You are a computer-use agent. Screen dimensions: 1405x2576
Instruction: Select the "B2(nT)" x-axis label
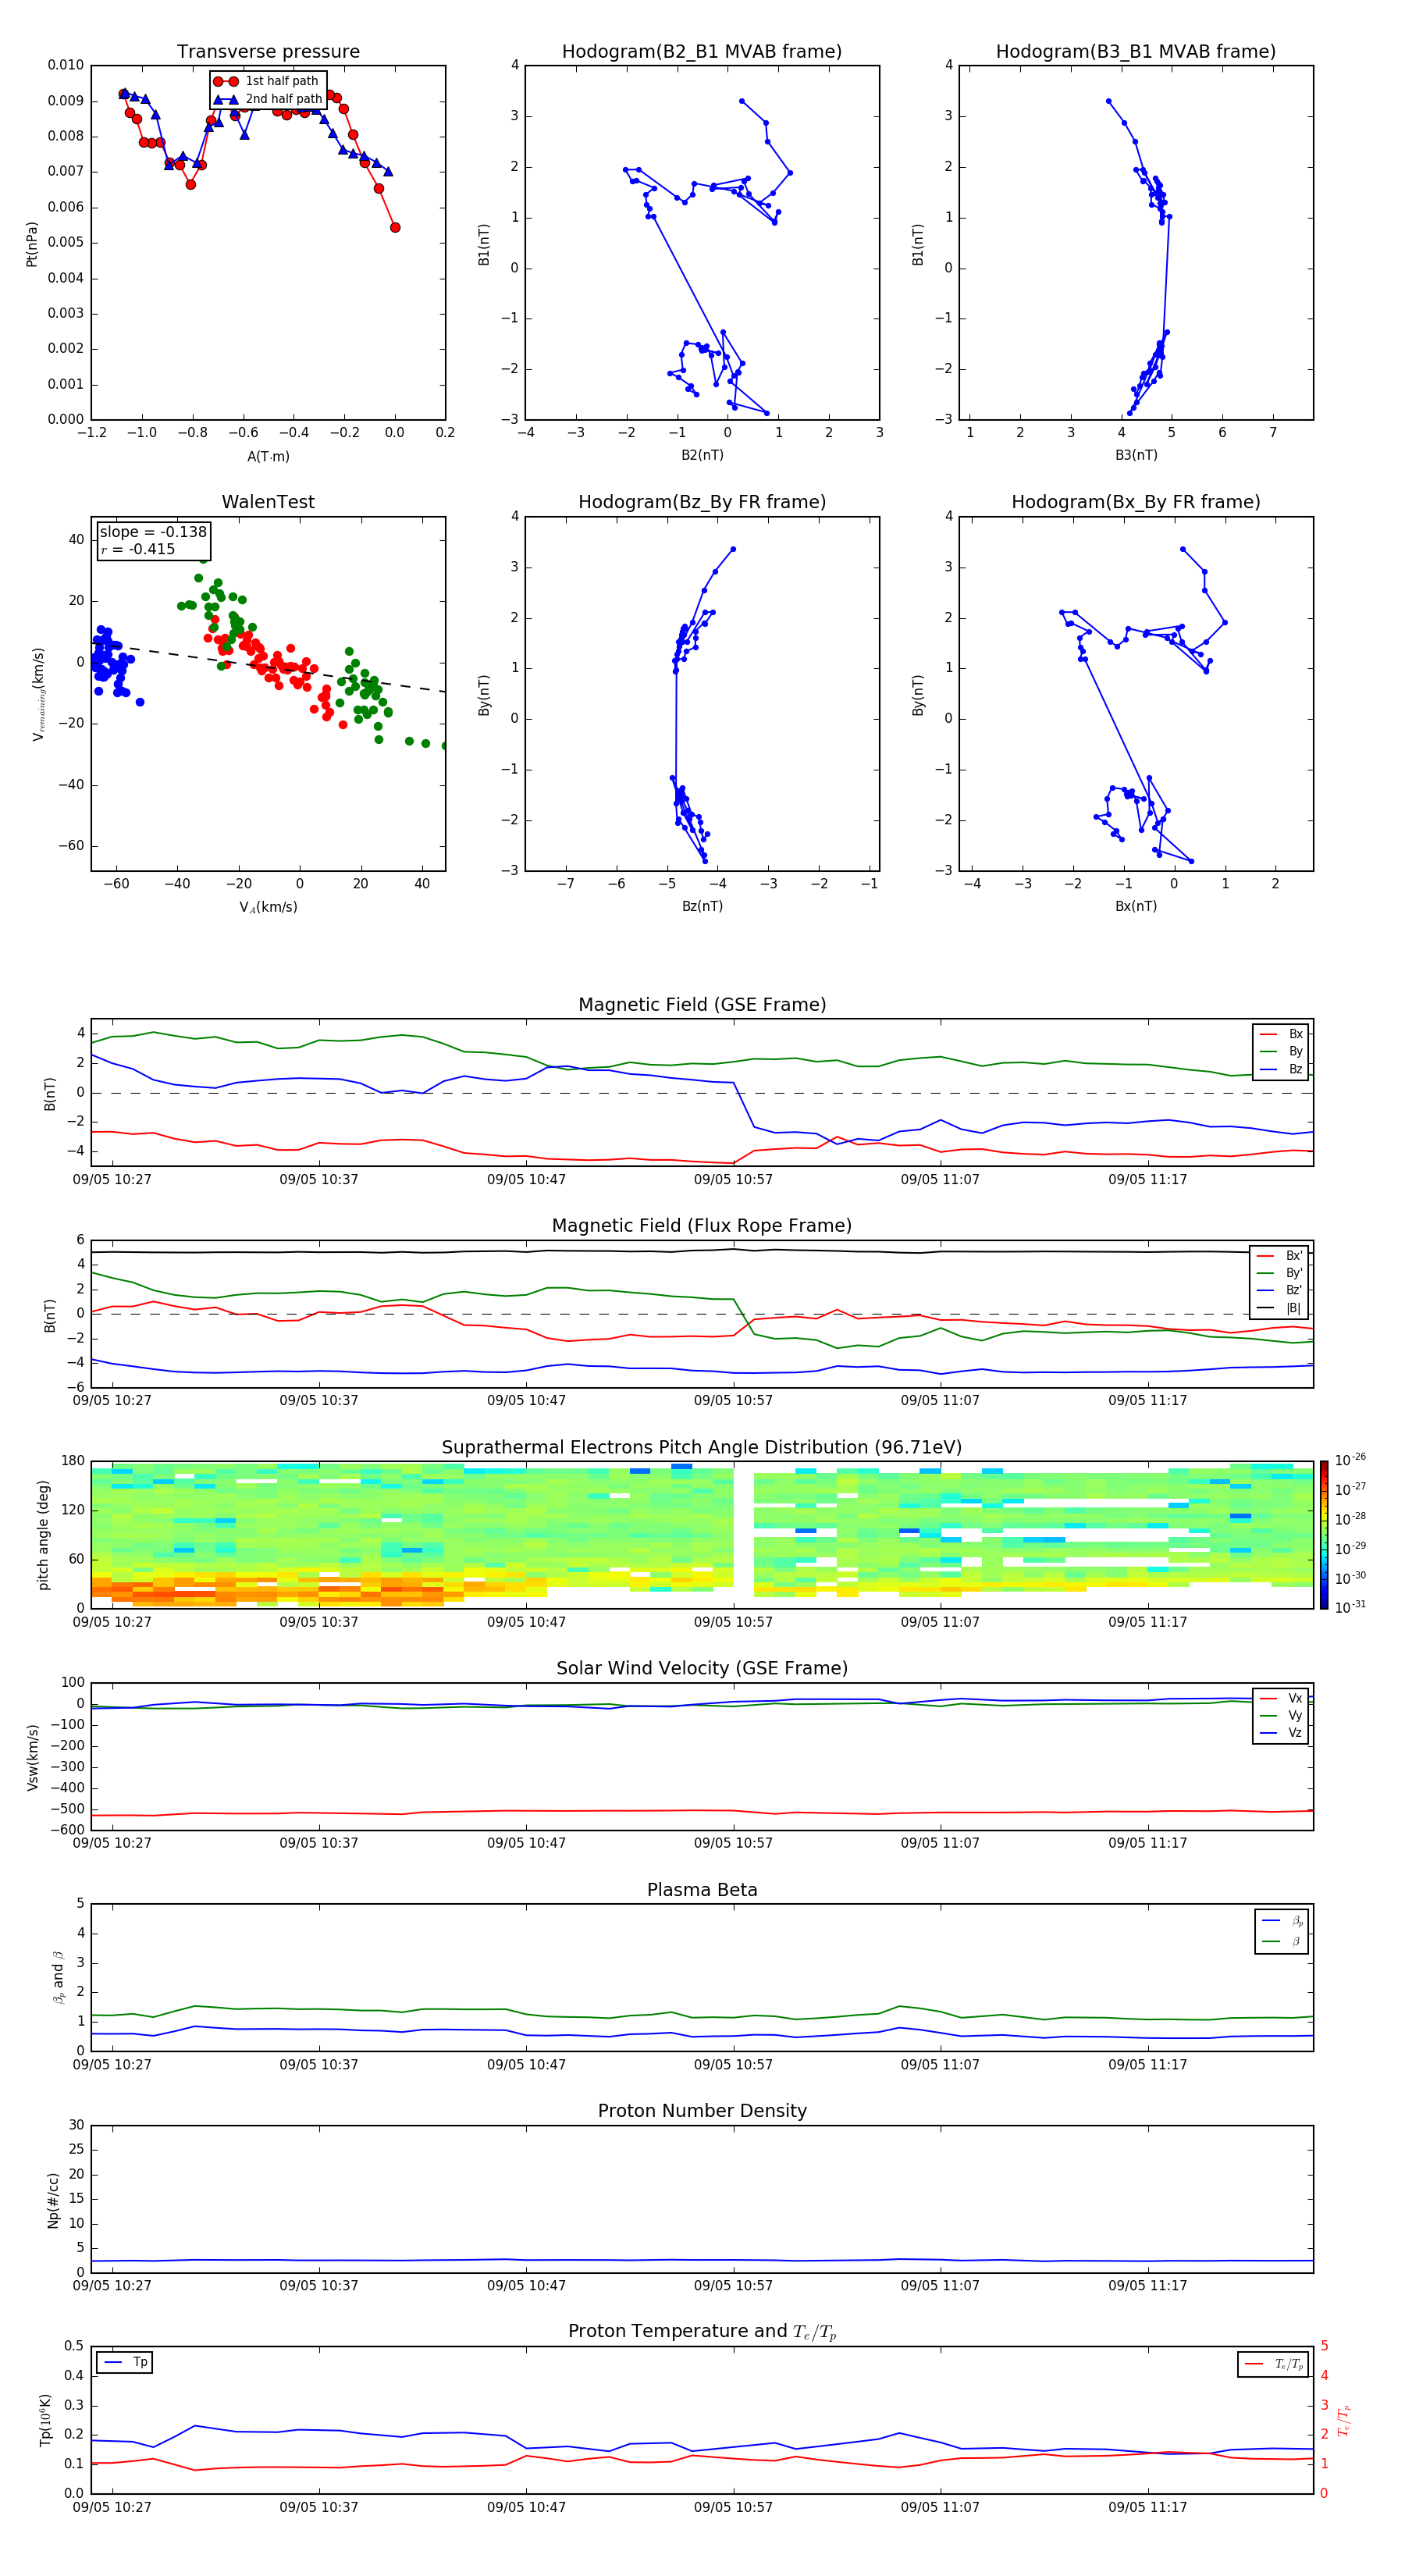(702, 455)
